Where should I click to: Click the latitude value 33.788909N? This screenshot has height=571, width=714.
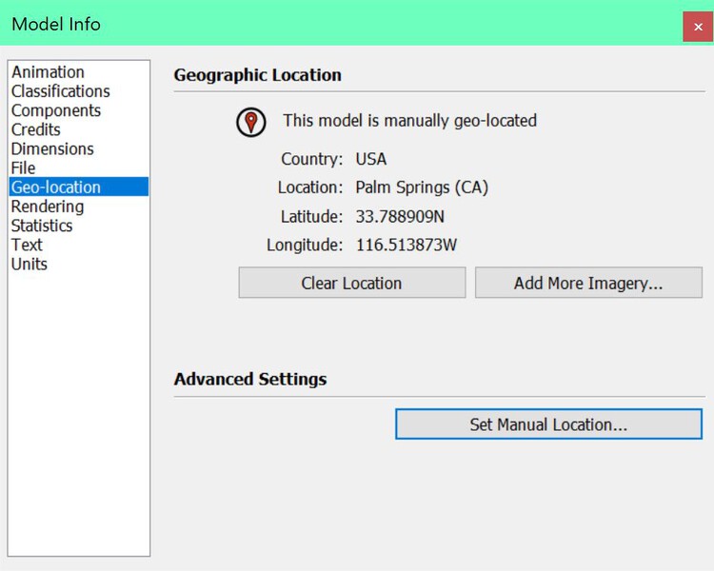pyautogui.click(x=400, y=216)
